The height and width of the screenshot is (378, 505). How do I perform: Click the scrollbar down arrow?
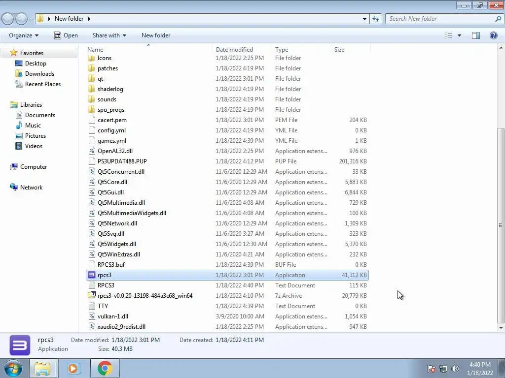501,328
